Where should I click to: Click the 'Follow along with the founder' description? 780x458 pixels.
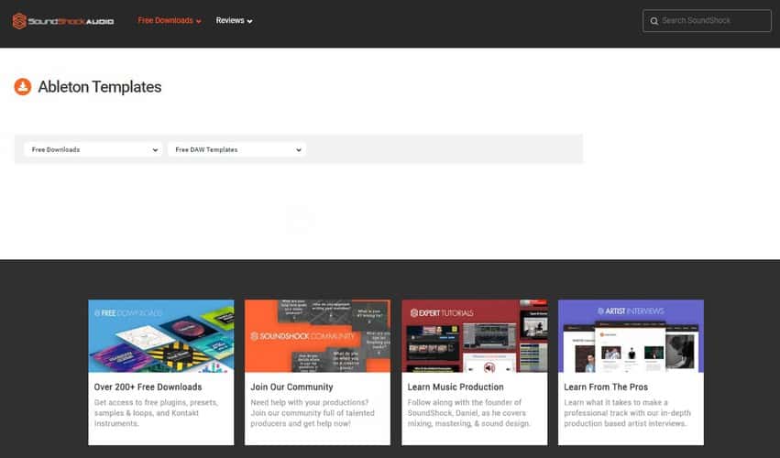pos(469,413)
